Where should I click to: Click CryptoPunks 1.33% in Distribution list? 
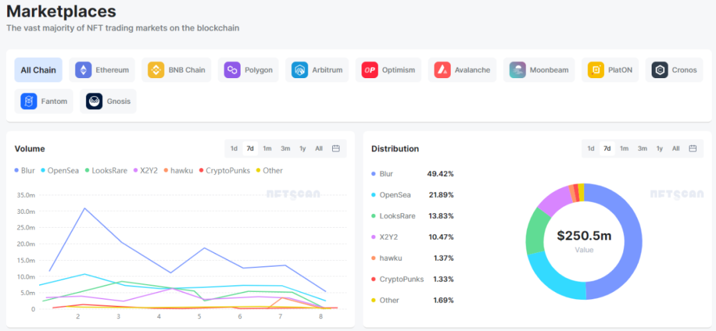pyautogui.click(x=412, y=279)
